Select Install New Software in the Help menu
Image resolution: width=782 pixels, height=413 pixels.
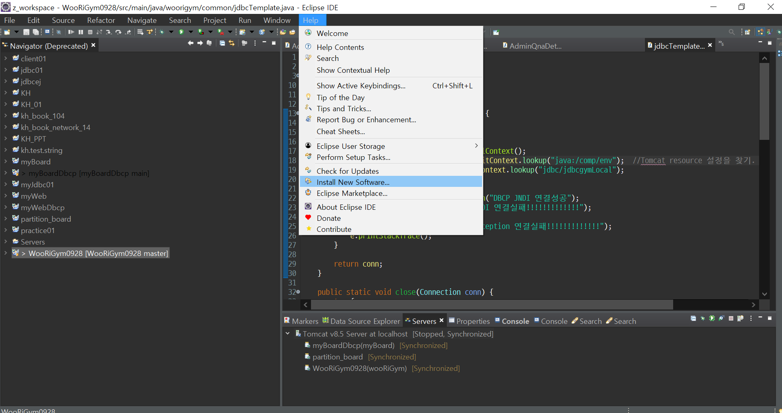391,182
